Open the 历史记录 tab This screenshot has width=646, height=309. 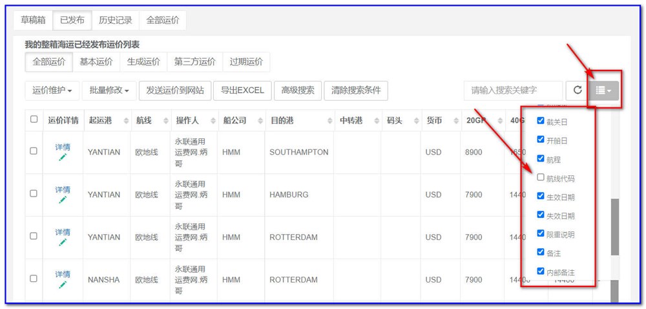tap(115, 20)
